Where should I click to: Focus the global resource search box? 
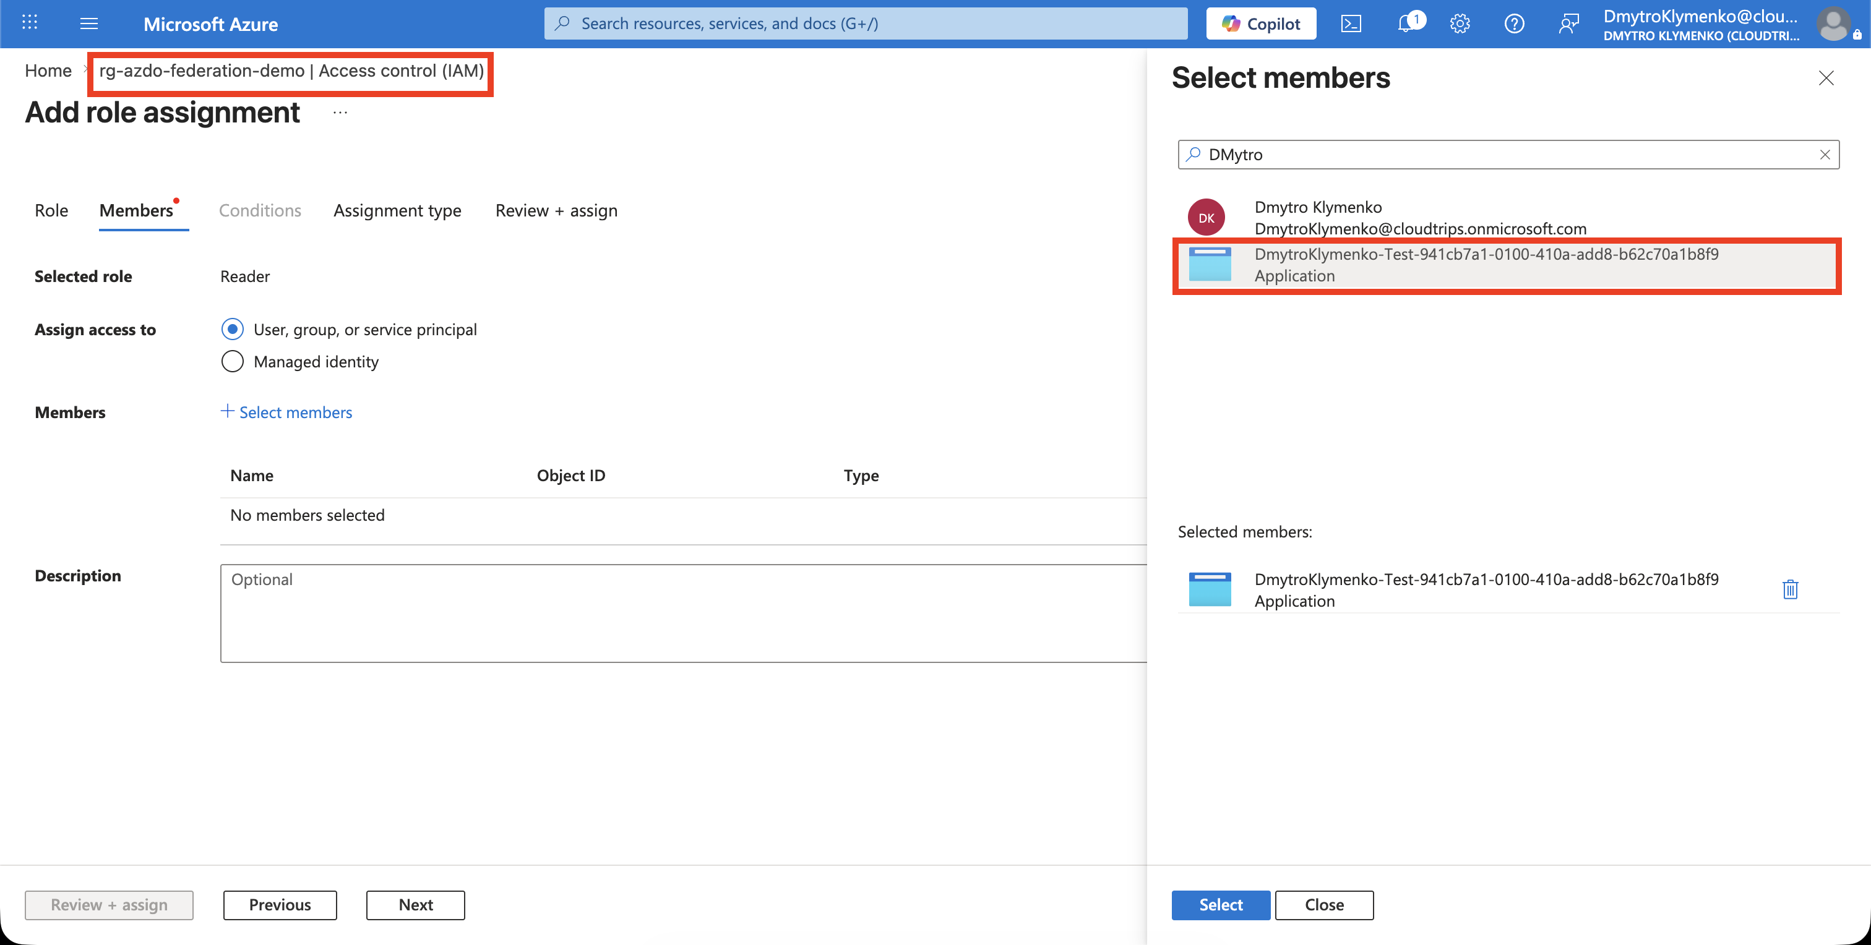866,24
